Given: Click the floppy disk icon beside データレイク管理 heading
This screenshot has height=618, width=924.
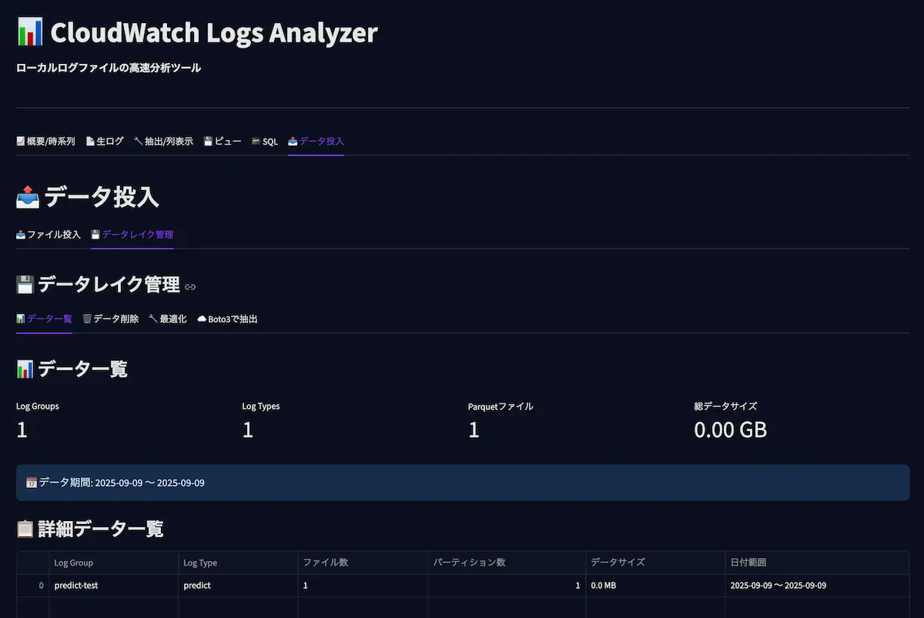Looking at the screenshot, I should (x=25, y=286).
